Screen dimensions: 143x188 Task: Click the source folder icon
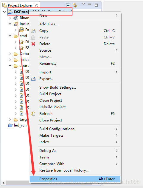pos(16,66)
